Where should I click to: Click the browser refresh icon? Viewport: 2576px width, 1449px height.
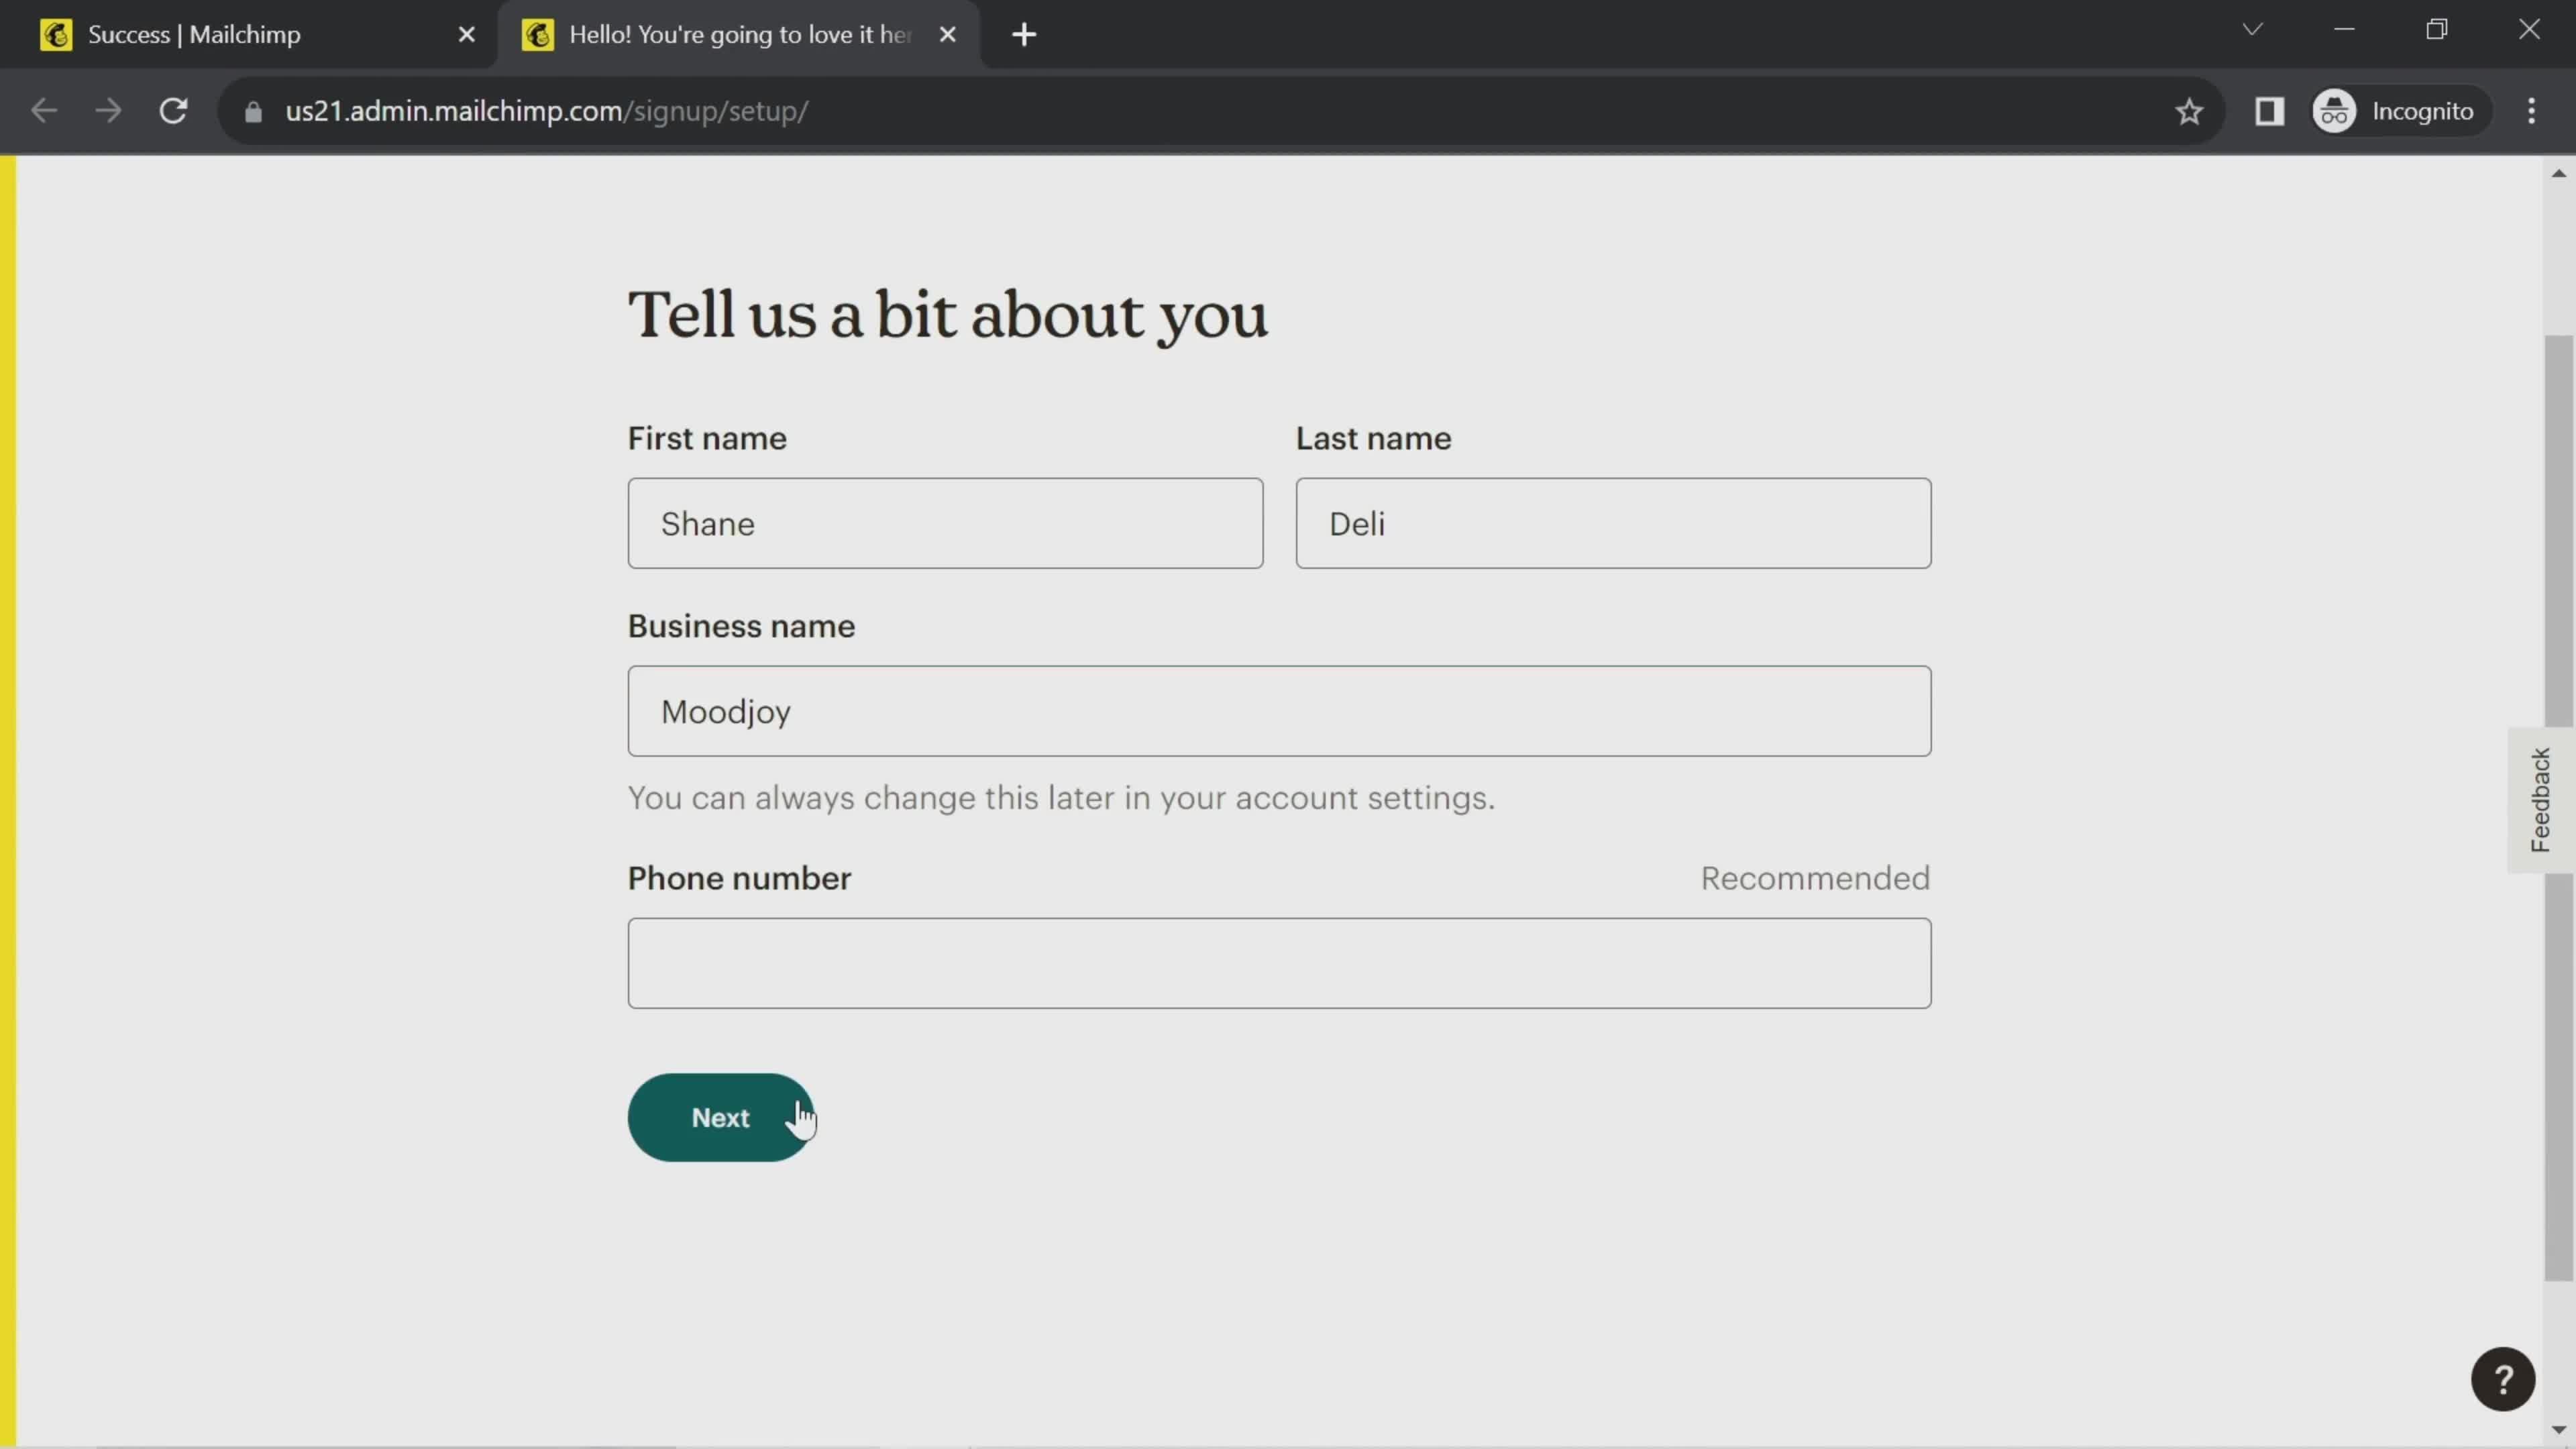(173, 111)
